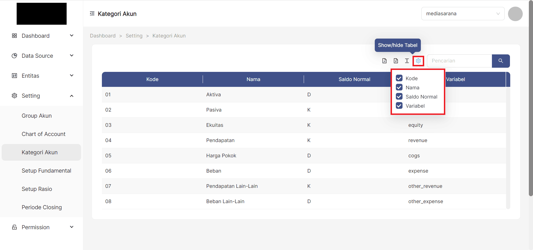Uncheck the Kode column checkbox
Image resolution: width=533 pixels, height=250 pixels.
pyautogui.click(x=399, y=78)
